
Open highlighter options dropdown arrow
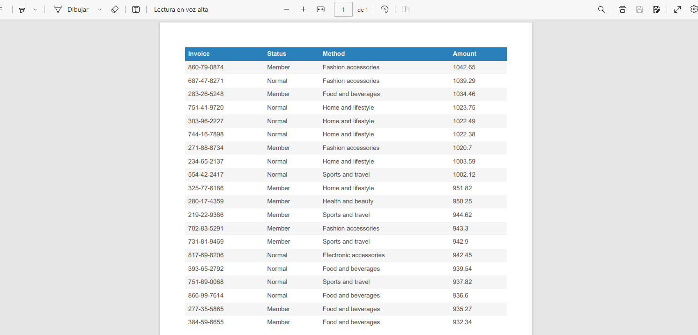(x=35, y=9)
